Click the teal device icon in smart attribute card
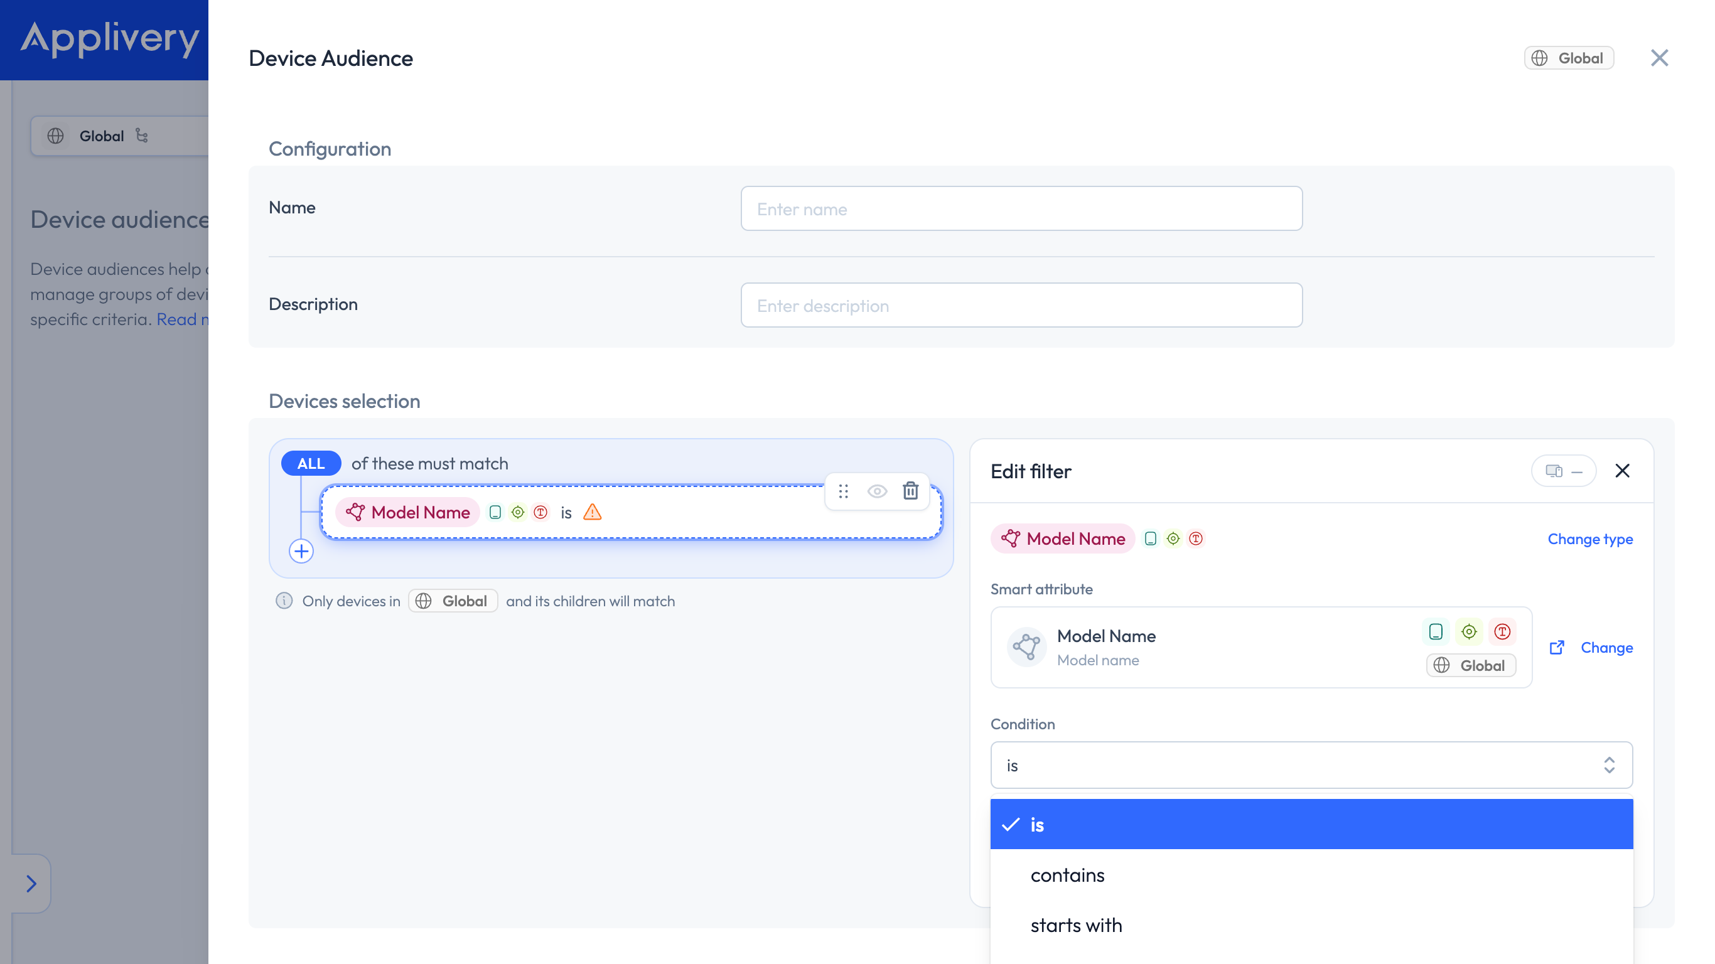This screenshot has height=964, width=1715. click(1436, 631)
